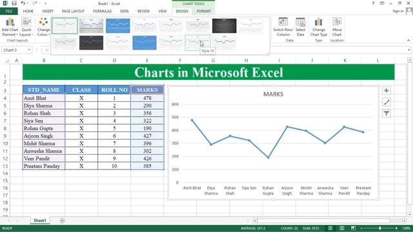
Task: Switch to Page Break Preview
Action: point(353,228)
